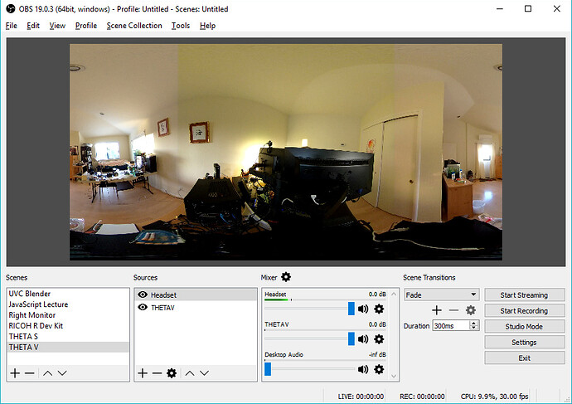The width and height of the screenshot is (572, 404).
Task: Open the Edit menu
Action: (33, 26)
